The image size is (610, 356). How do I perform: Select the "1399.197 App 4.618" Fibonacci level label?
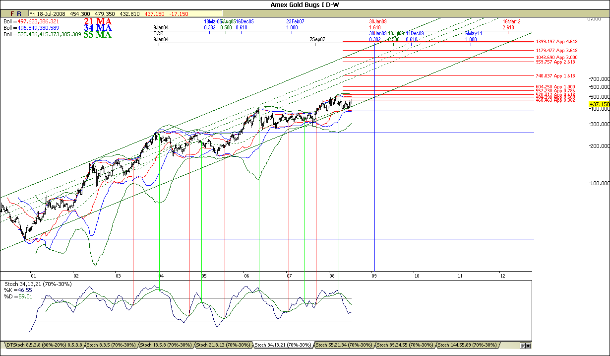[556, 42]
